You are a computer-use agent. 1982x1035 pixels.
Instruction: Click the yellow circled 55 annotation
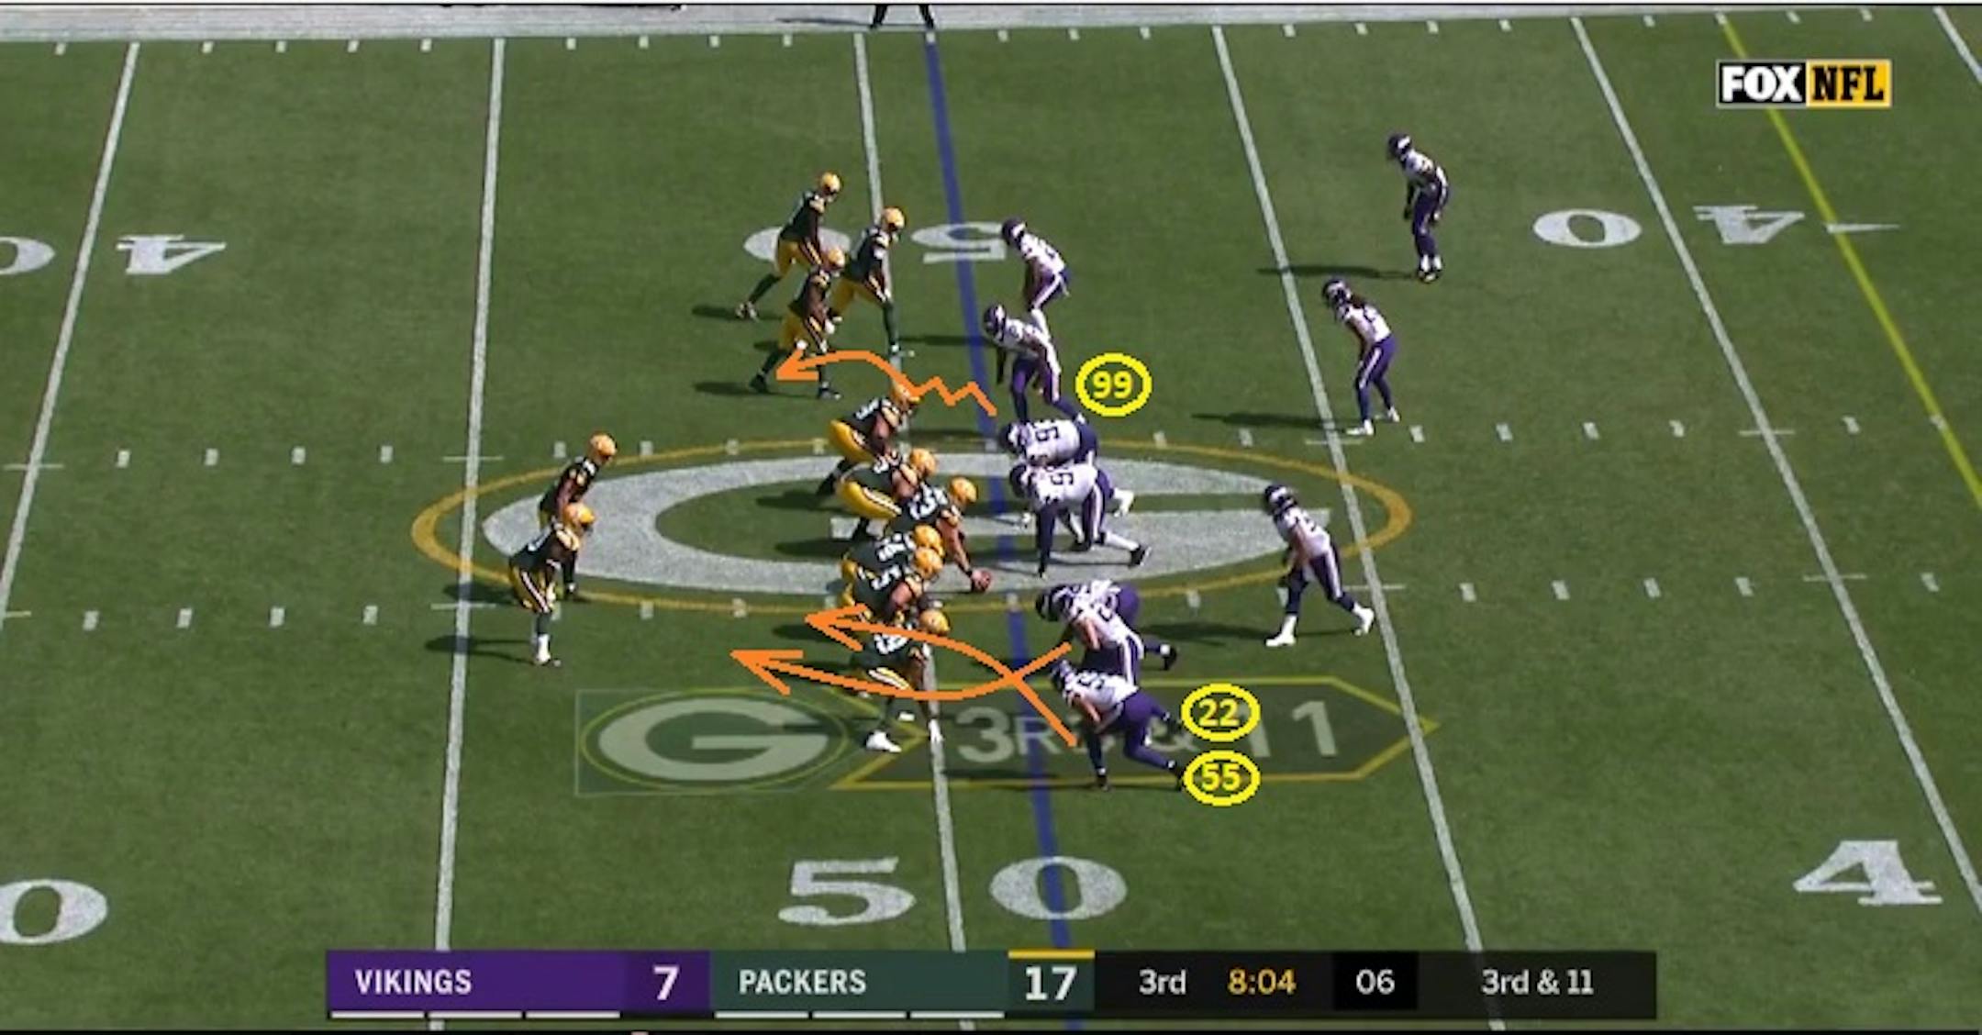(x=1219, y=778)
